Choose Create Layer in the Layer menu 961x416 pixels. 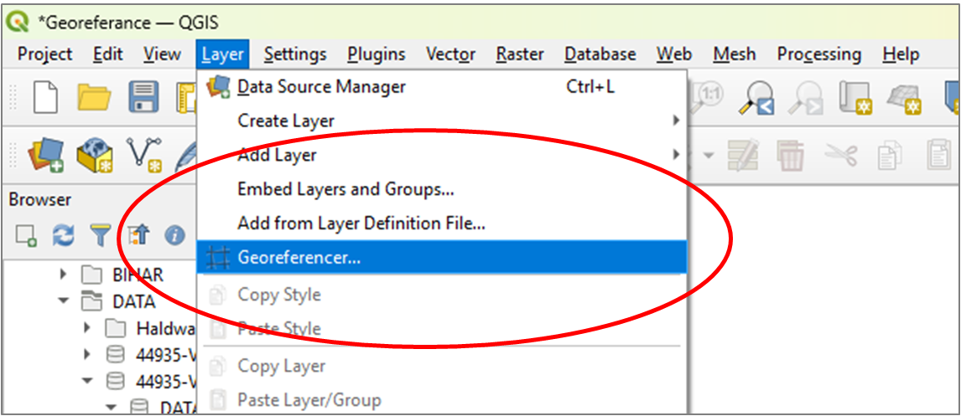(442, 121)
